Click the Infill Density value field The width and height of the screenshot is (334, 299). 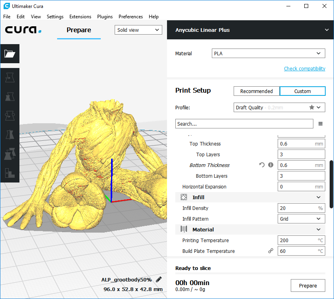[x=301, y=208]
